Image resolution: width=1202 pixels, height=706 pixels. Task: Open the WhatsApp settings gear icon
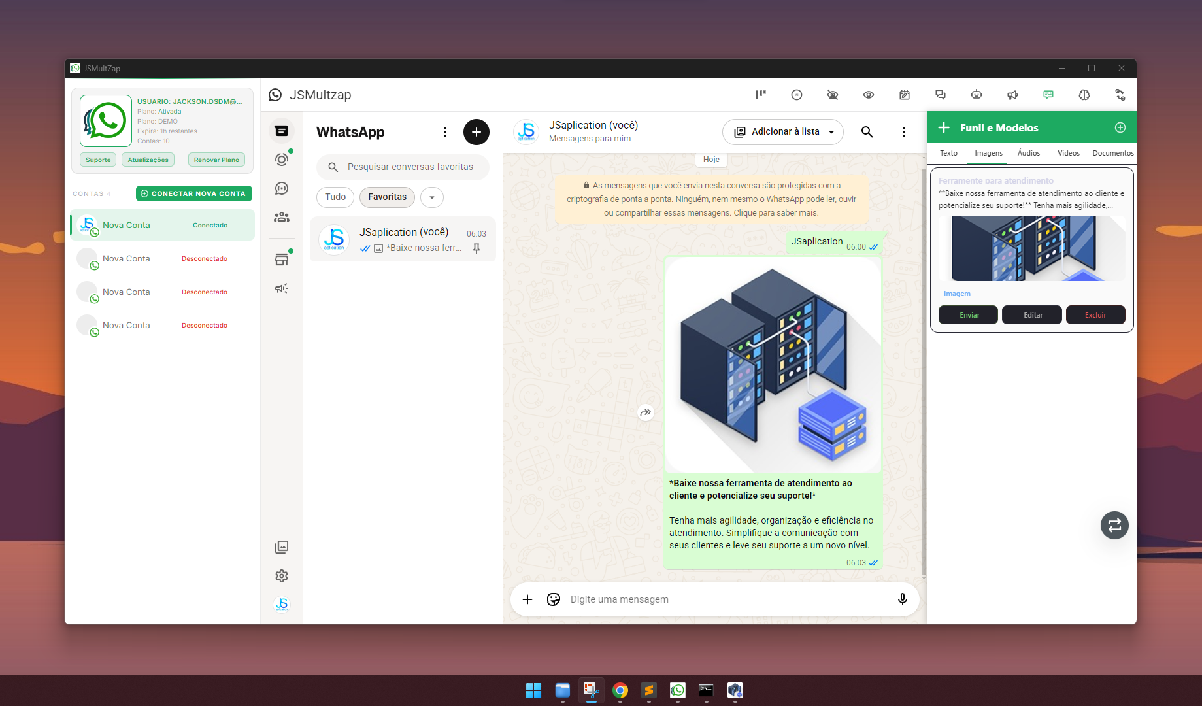[282, 576]
